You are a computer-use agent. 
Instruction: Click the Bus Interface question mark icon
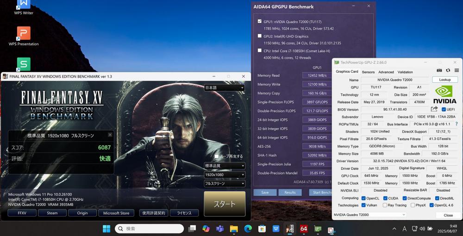pos(457,124)
